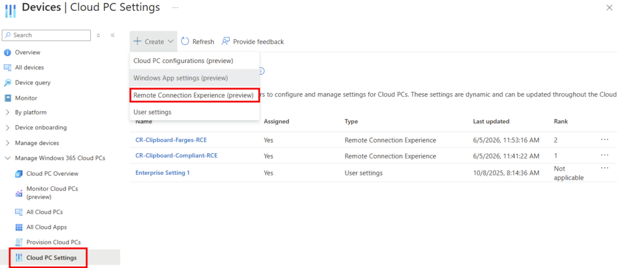The height and width of the screenshot is (268, 620).
Task: Select Cloud PC Settings in sidebar
Action: [51, 258]
